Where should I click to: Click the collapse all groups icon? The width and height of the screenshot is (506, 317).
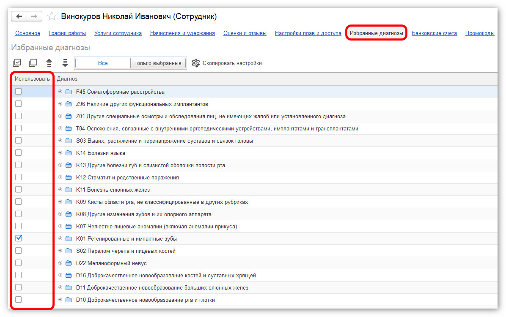(49, 63)
